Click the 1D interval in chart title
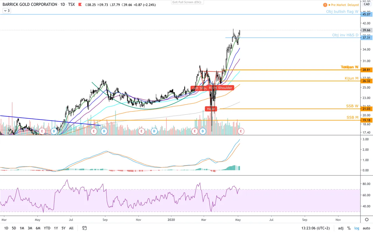 63,5
